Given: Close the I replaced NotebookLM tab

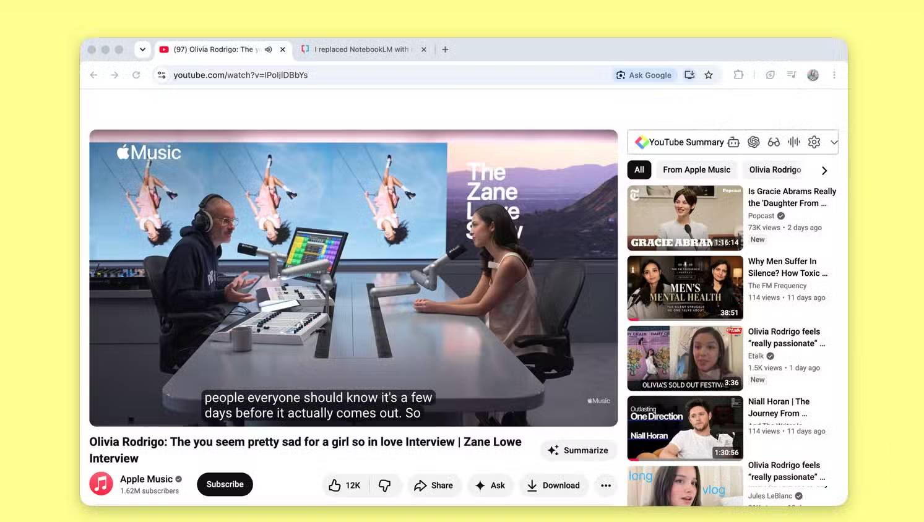Looking at the screenshot, I should point(424,49).
